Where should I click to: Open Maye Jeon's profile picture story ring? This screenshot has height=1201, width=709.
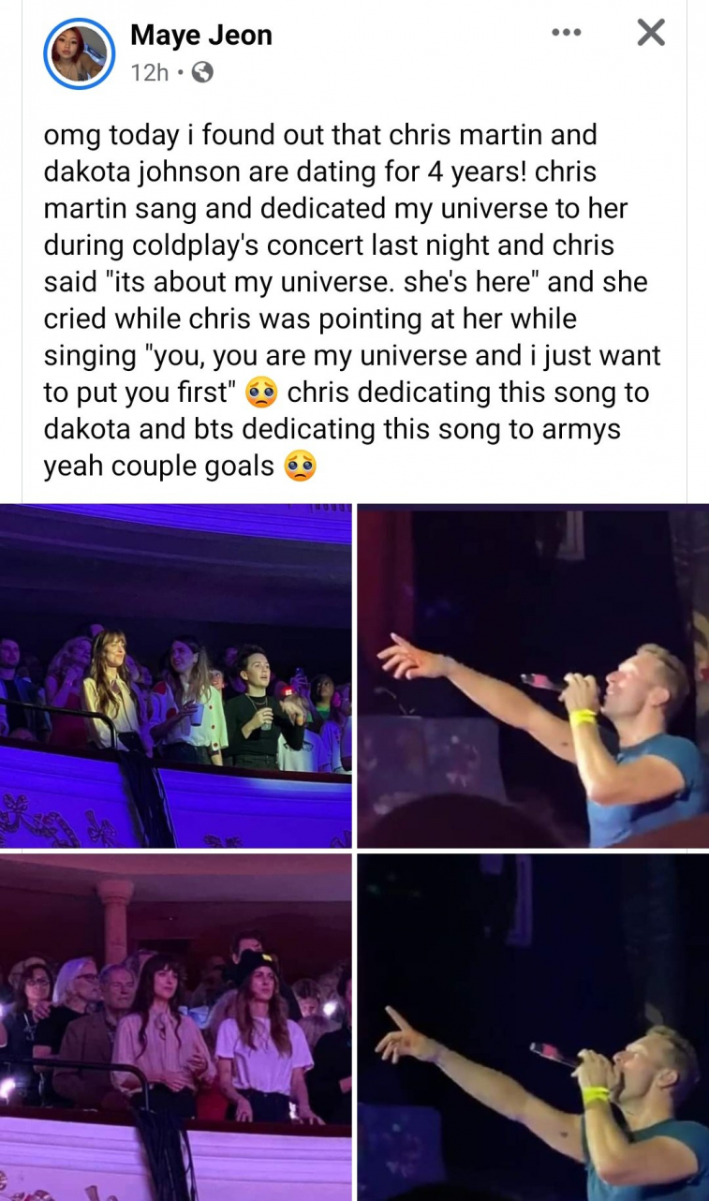point(79,53)
